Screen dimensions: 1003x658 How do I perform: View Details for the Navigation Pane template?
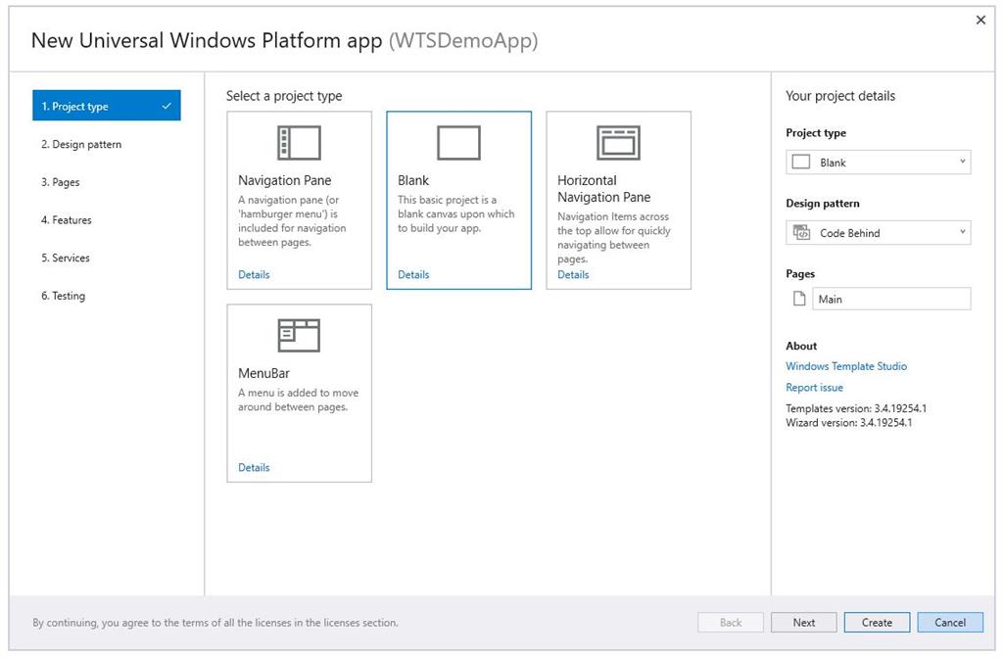pyautogui.click(x=254, y=274)
